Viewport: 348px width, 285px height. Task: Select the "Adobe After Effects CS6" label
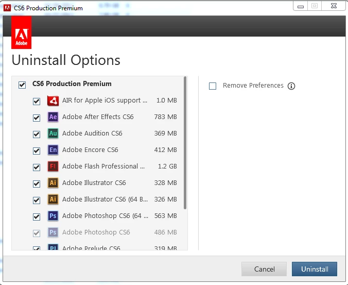pyautogui.click(x=98, y=117)
